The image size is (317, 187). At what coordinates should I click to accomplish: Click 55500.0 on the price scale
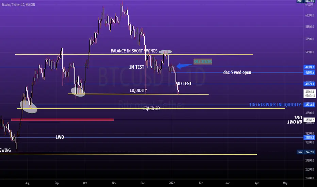click(x=310, y=39)
